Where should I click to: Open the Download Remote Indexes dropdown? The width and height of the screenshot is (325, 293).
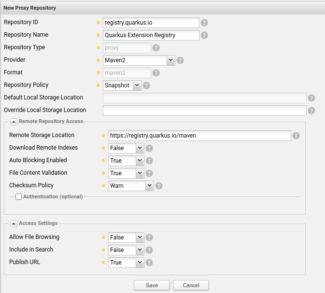(140, 148)
